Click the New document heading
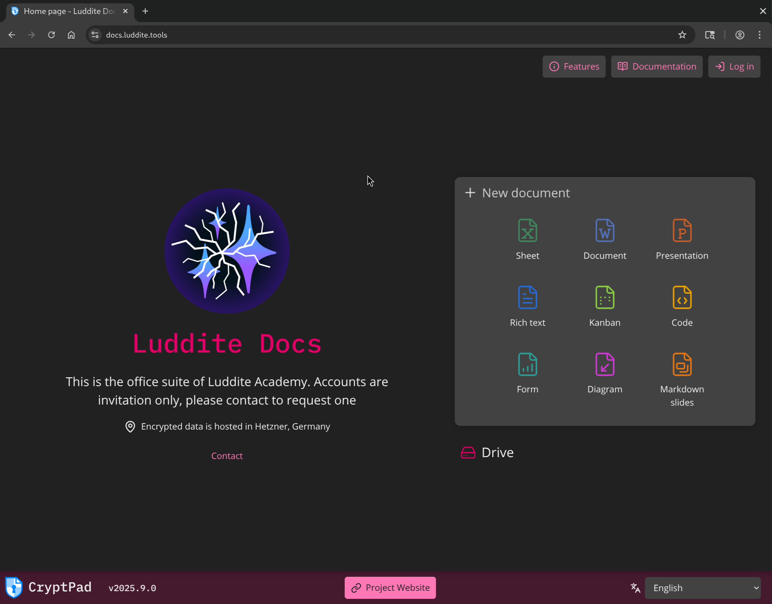 [x=526, y=193]
